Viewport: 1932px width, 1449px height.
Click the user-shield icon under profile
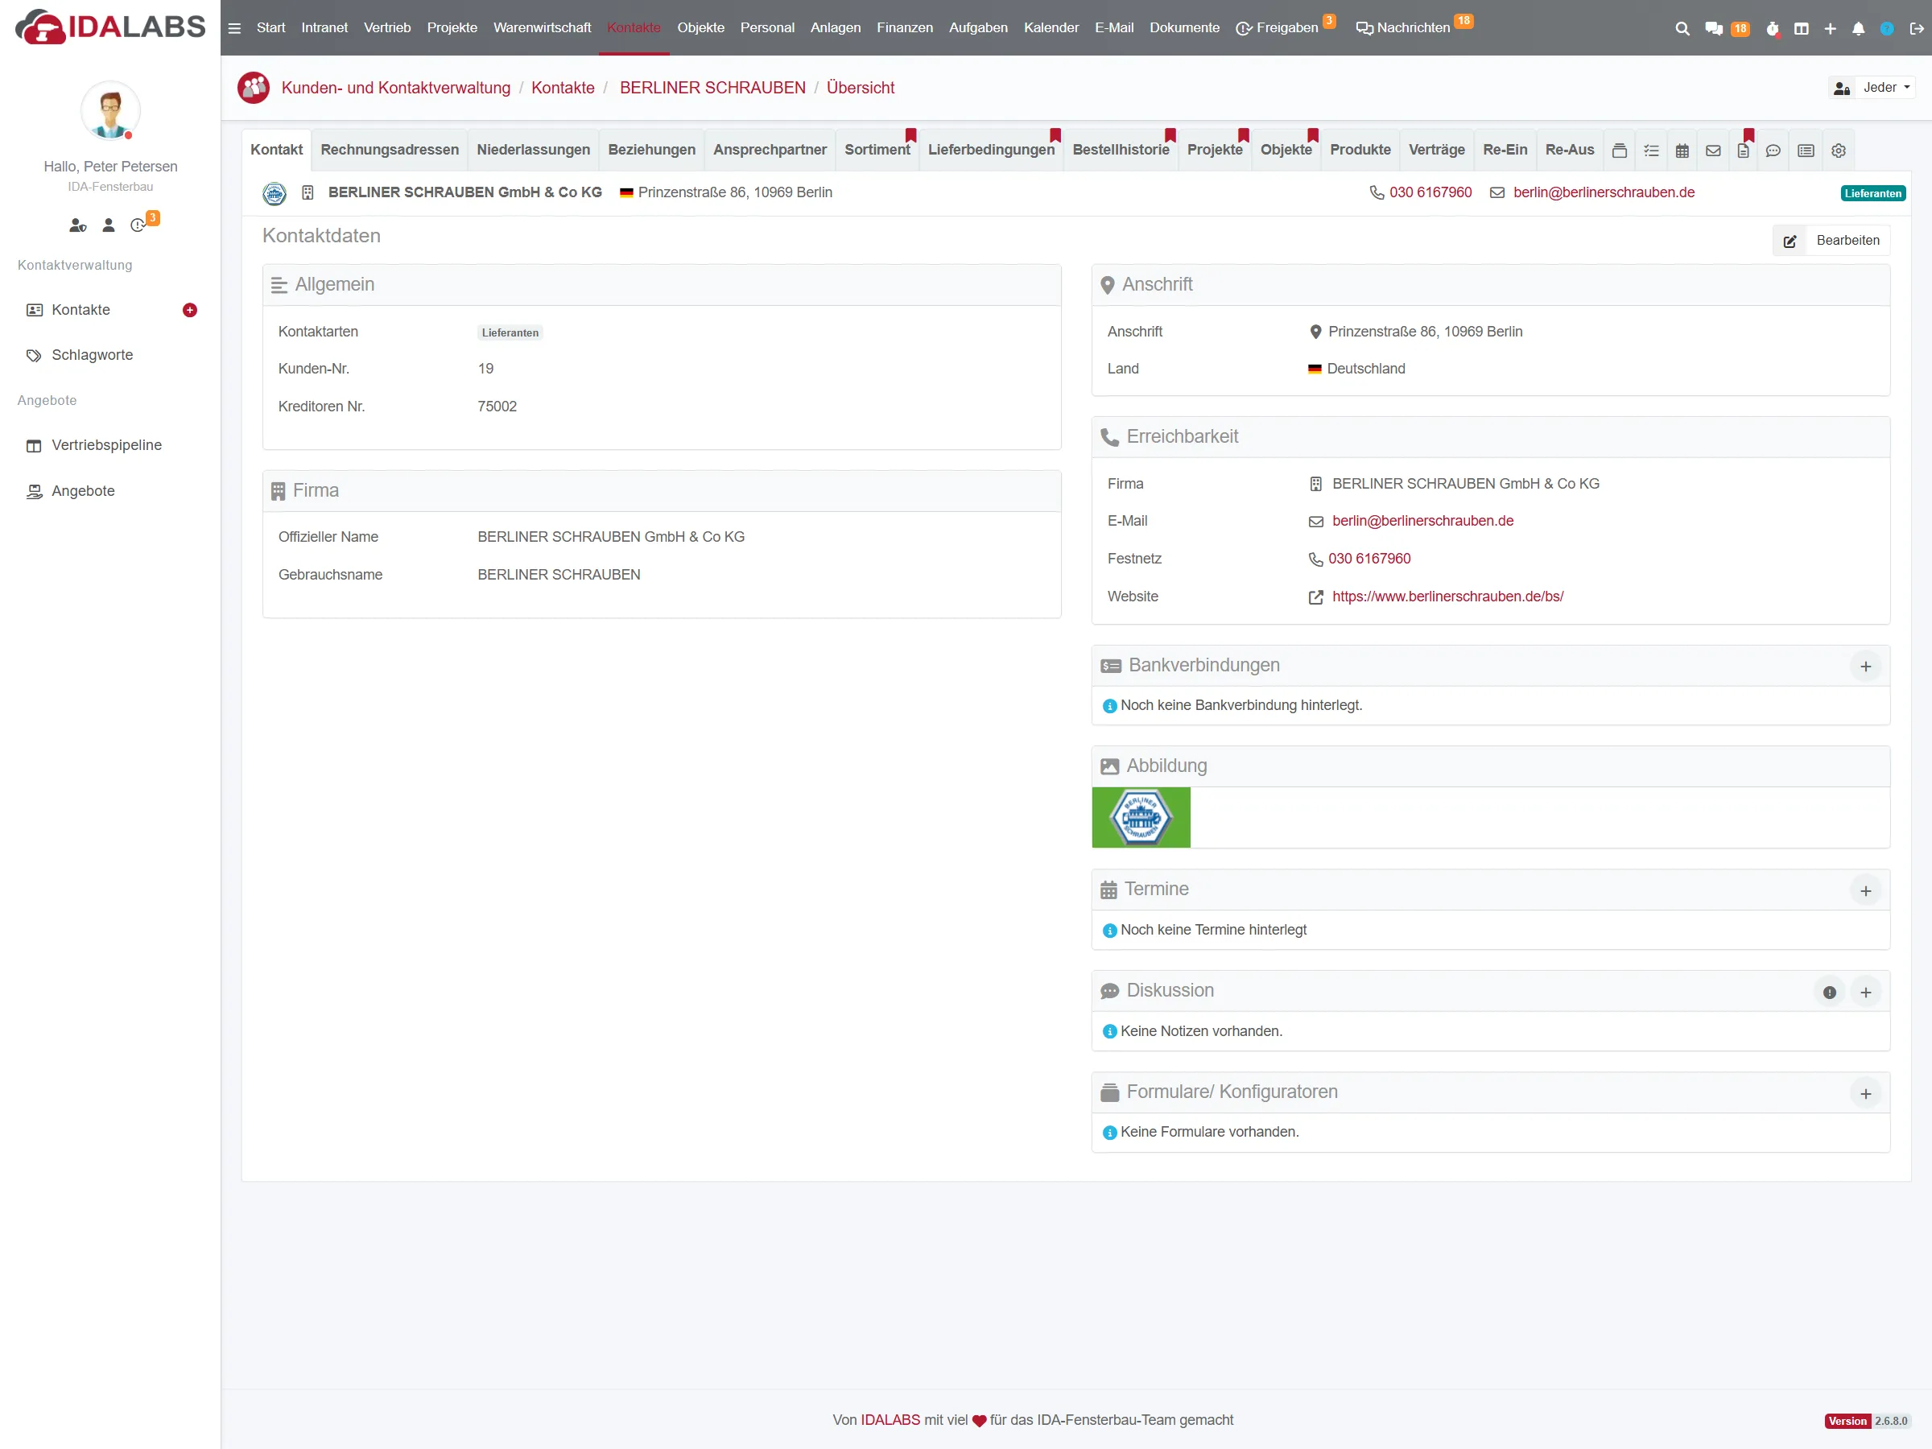pos(78,225)
